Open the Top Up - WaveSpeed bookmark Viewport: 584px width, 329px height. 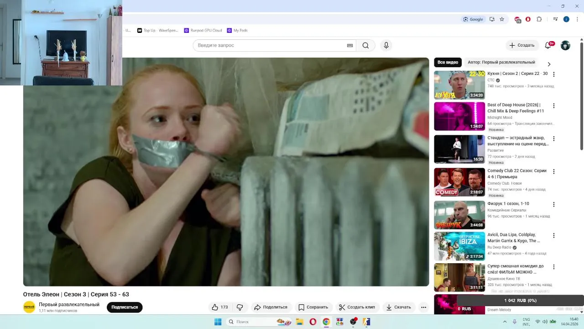tap(158, 30)
